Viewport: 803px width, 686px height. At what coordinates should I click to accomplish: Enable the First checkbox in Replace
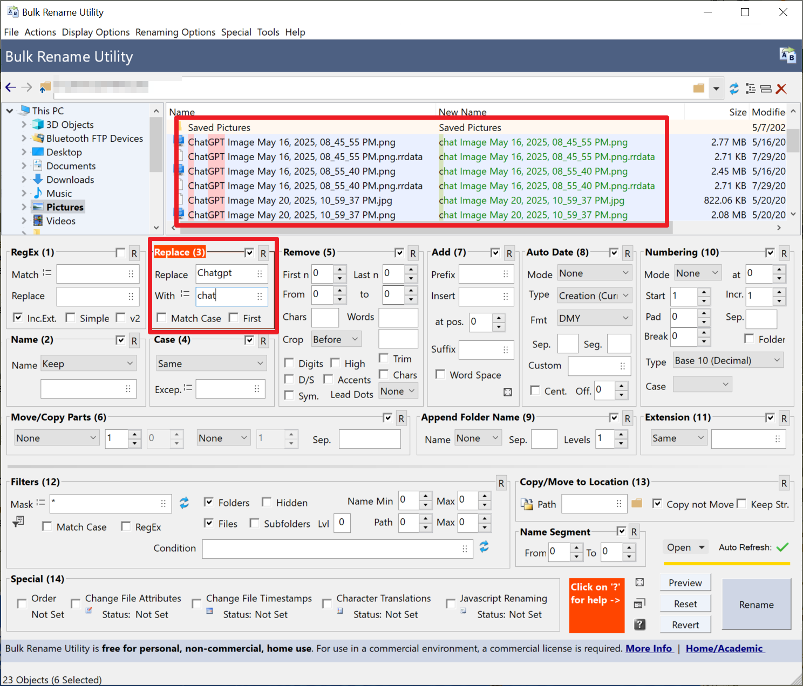click(234, 318)
